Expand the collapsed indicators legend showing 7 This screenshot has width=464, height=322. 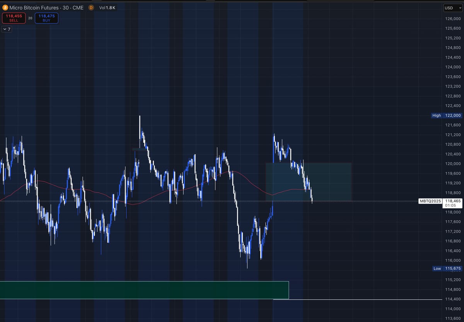point(7,29)
